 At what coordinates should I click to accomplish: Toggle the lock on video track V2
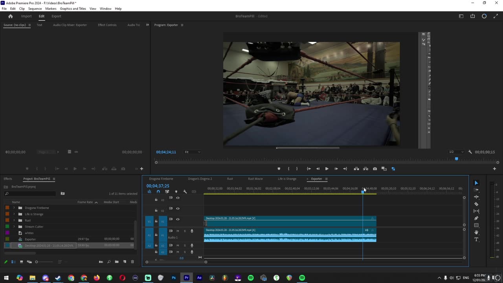coord(156,210)
